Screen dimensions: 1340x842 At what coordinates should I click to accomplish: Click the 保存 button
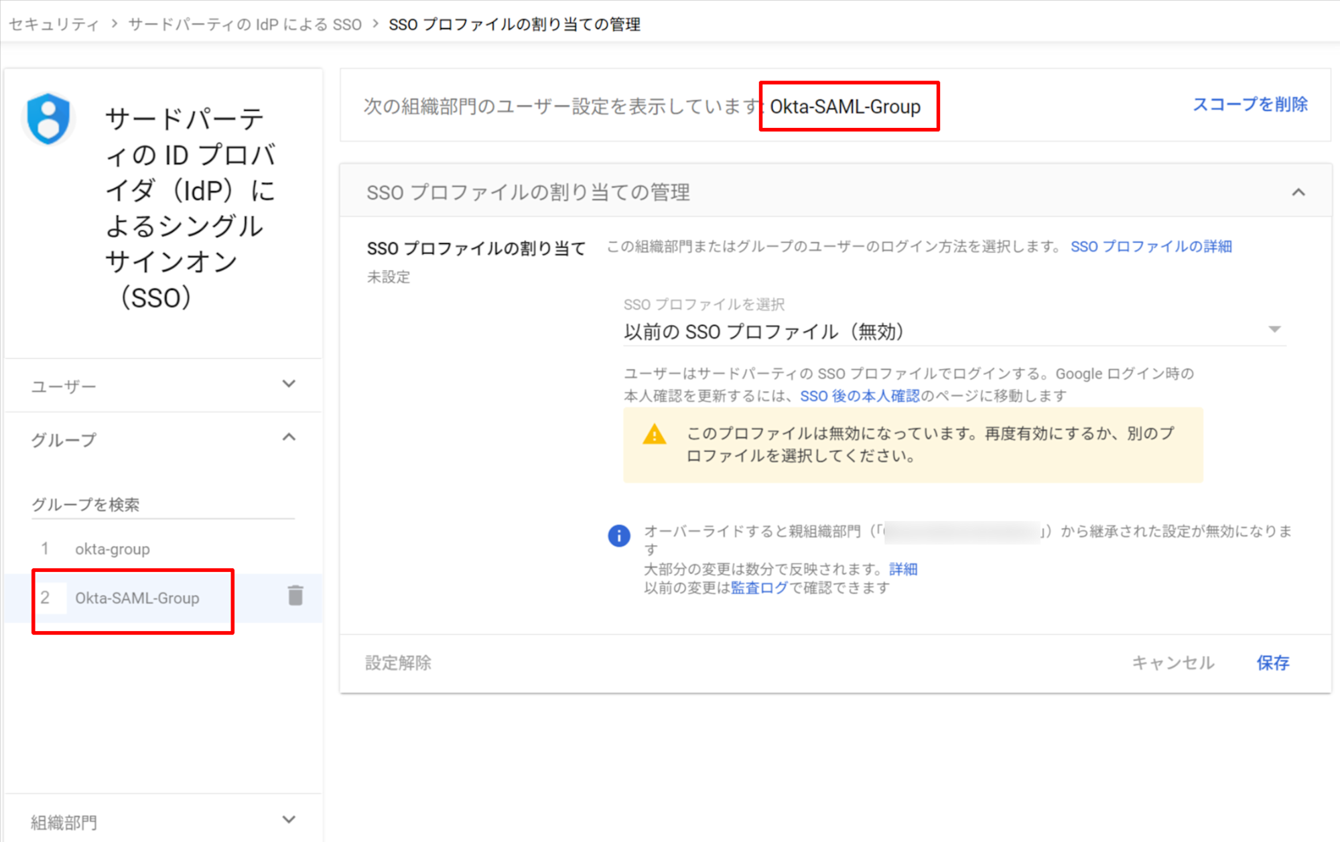pos(1272,662)
